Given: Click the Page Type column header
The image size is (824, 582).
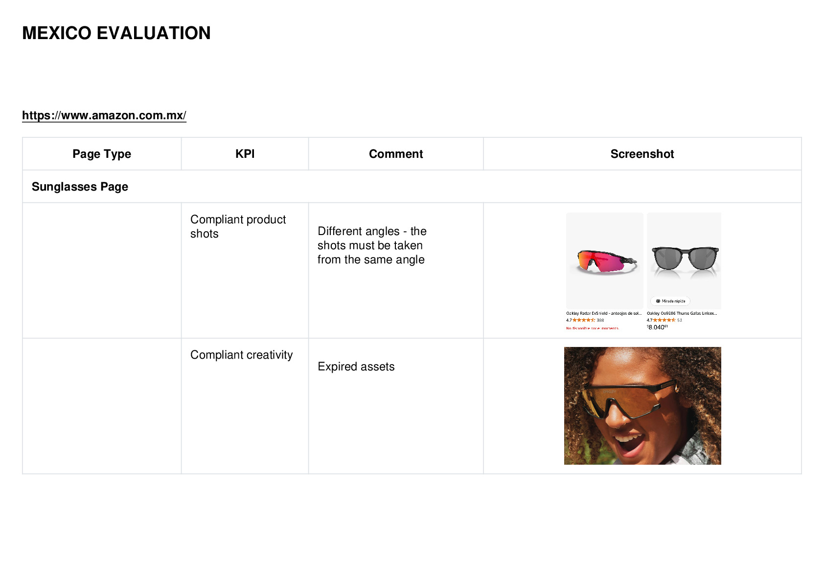Looking at the screenshot, I should pos(102,154).
